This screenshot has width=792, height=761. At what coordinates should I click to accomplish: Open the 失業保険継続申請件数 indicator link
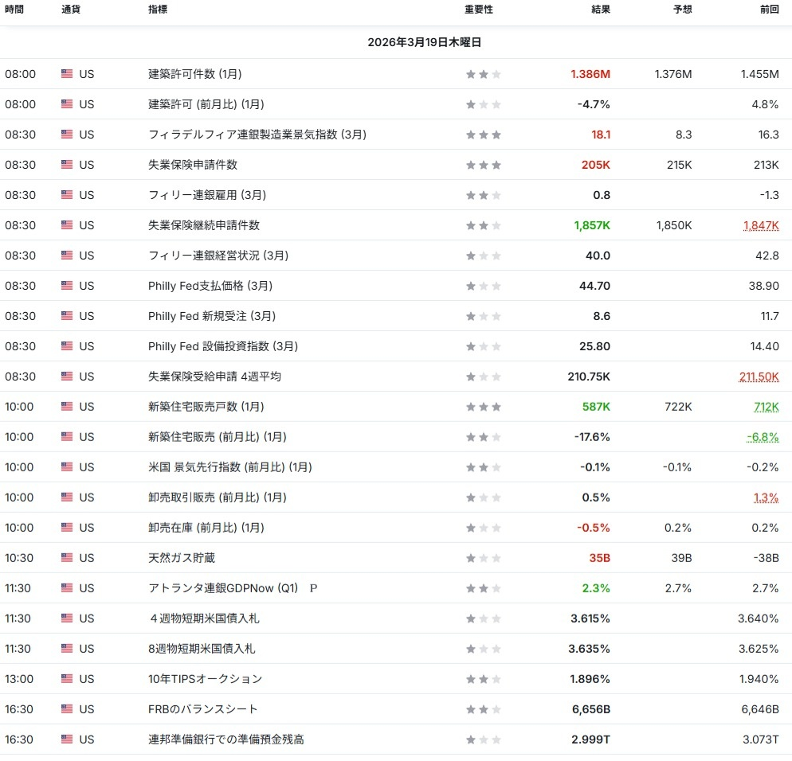coord(204,225)
